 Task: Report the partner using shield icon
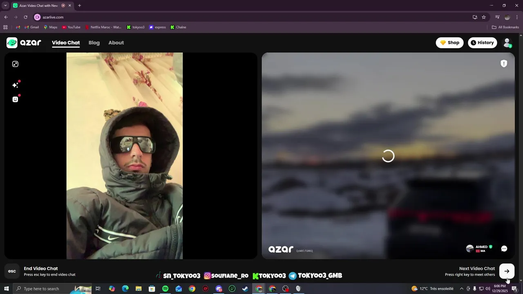pos(504,63)
